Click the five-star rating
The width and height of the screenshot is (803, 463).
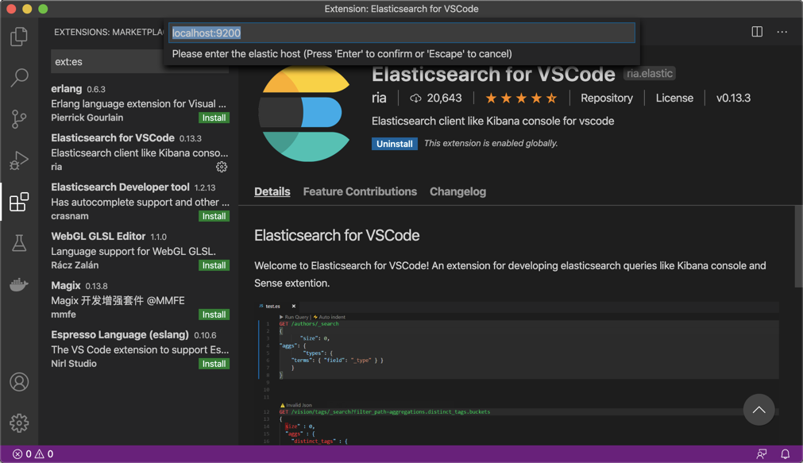[x=521, y=98]
